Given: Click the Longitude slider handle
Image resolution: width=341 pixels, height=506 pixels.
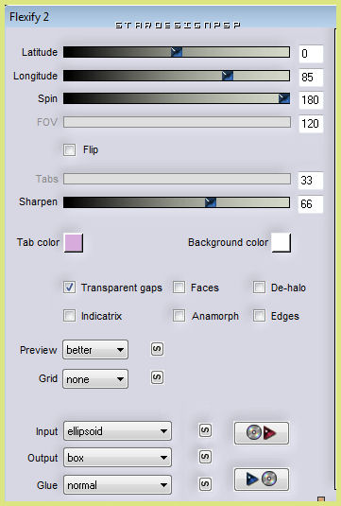Looking at the screenshot, I should coord(228,76).
